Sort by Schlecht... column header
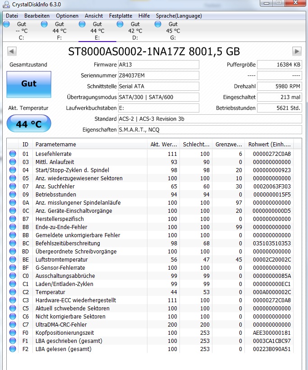Image resolution: width=308 pixels, height=370 pixels. click(196, 145)
